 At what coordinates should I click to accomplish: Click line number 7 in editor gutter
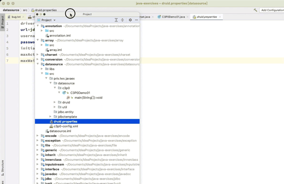coord(8,61)
